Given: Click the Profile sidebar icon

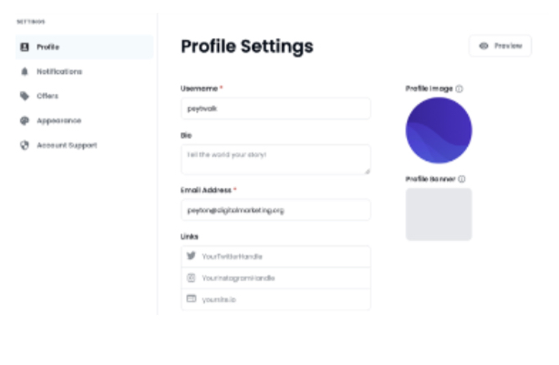Looking at the screenshot, I should 25,47.
